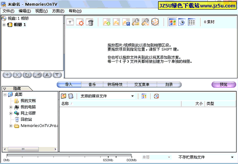Click the plain picture page toolbar icon
The width and height of the screenshot is (238, 164).
pyautogui.click(x=117, y=22)
